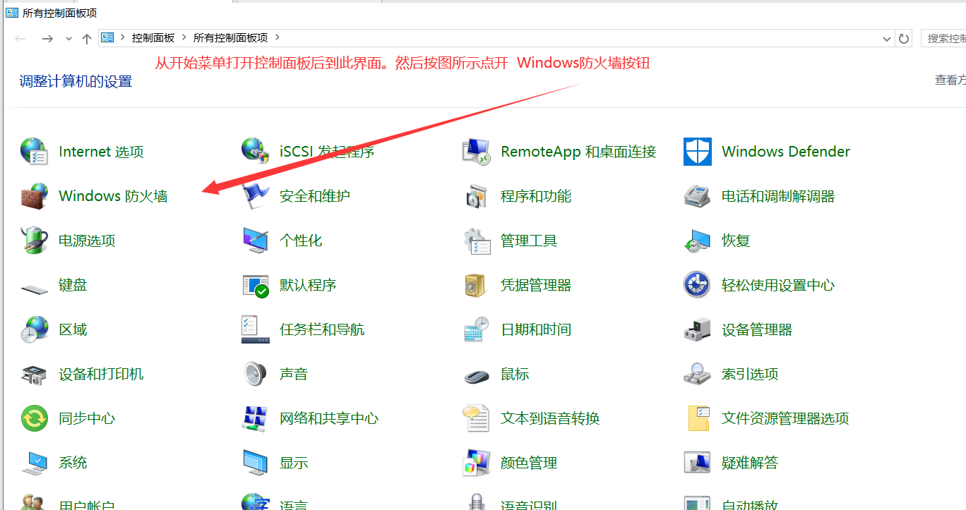Screen dimensions: 966x510
Task: Open the Windows Defender shield icon
Action: click(697, 152)
